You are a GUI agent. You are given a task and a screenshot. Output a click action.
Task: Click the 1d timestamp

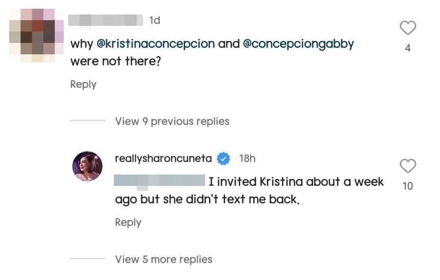tap(155, 20)
